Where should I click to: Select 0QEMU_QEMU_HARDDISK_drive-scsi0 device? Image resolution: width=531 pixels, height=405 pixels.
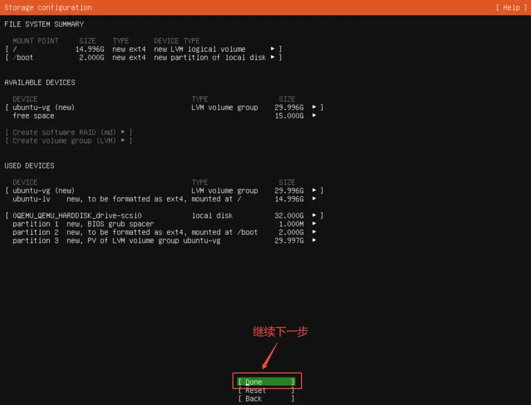pyautogui.click(x=164, y=216)
